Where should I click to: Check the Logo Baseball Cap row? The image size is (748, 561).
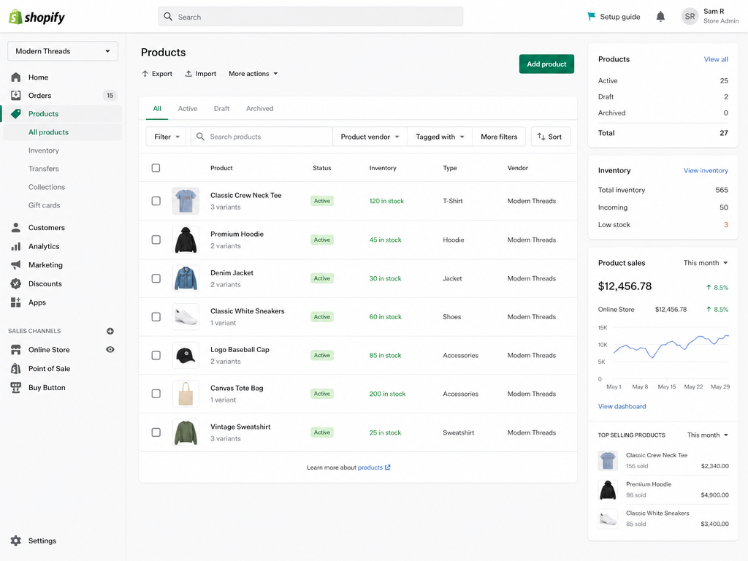tap(156, 356)
